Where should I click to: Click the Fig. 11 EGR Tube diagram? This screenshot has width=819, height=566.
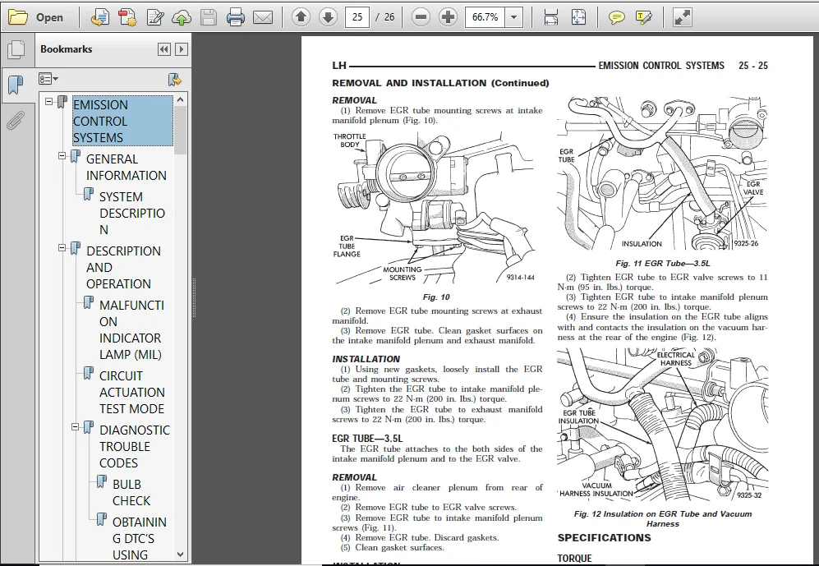[x=662, y=174]
